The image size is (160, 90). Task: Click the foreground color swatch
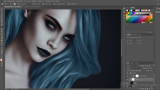[x=1, y=60]
